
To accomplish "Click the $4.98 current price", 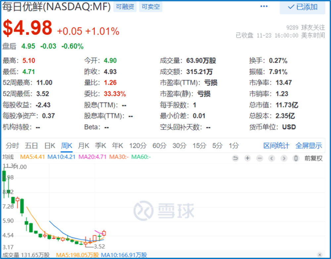I will pyautogui.click(x=27, y=27).
